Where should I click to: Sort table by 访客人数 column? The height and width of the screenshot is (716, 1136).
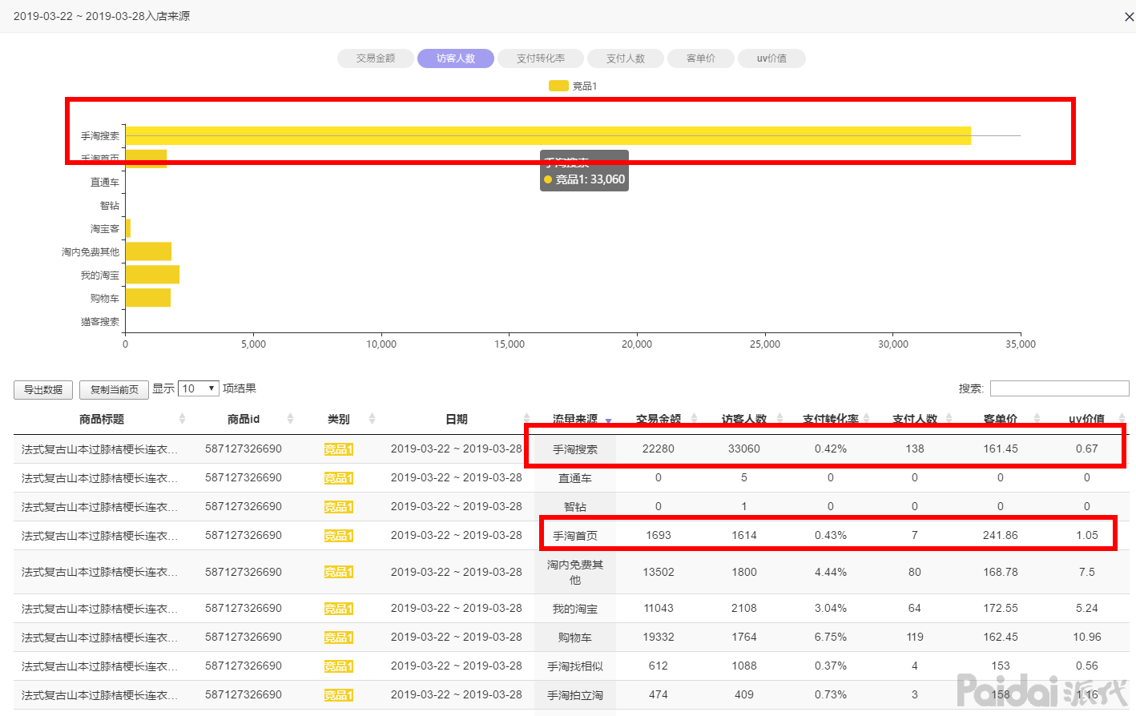point(744,419)
